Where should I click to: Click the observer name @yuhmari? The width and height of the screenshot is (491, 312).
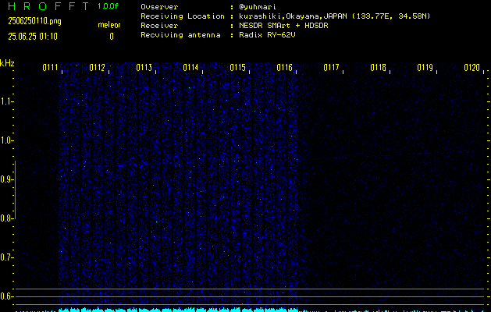[257, 7]
